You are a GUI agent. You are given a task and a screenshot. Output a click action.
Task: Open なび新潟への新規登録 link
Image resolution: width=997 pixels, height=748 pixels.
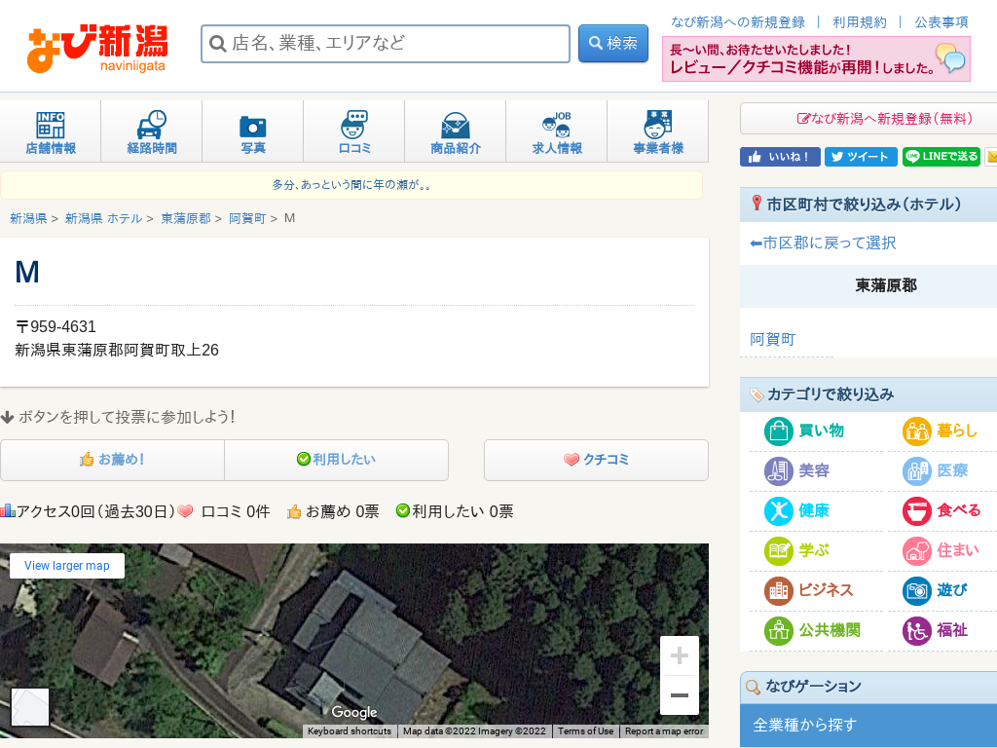coord(738,22)
